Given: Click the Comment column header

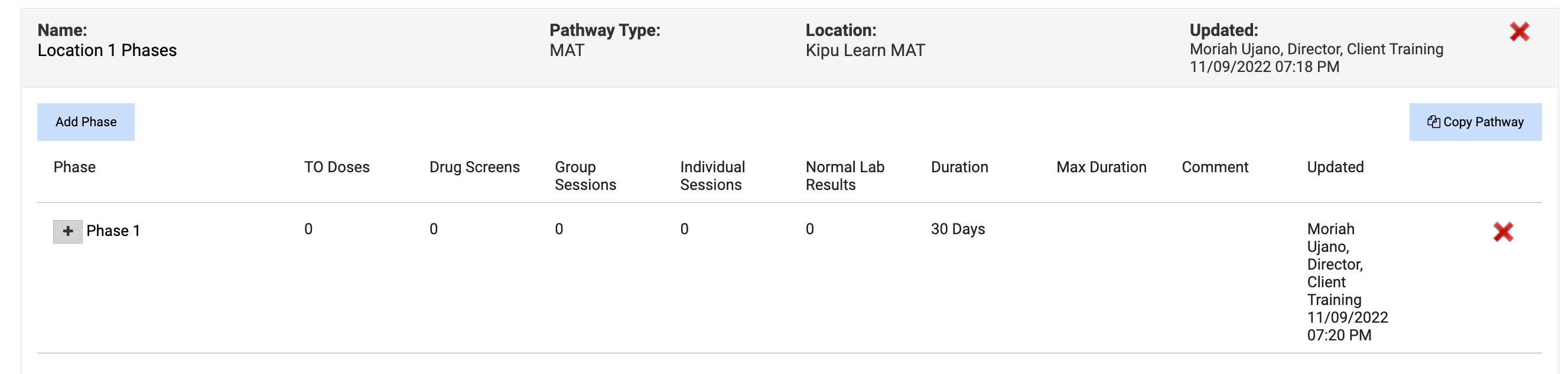Looking at the screenshot, I should click(x=1215, y=167).
